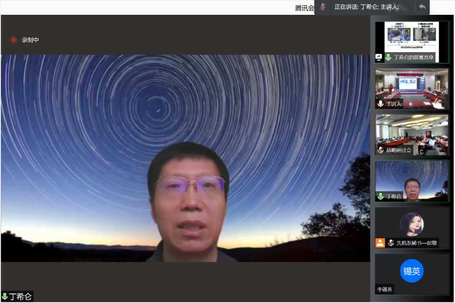This screenshot has height=303, width=455.
Task: Click green microphone icon on 丁希仑的屏幕共享 tile
Action: (x=388, y=57)
